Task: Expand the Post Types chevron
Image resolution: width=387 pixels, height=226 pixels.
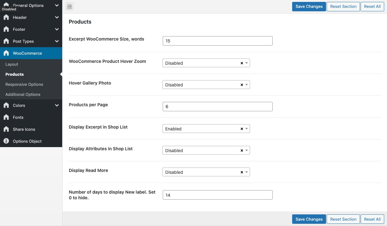Action: (57, 41)
